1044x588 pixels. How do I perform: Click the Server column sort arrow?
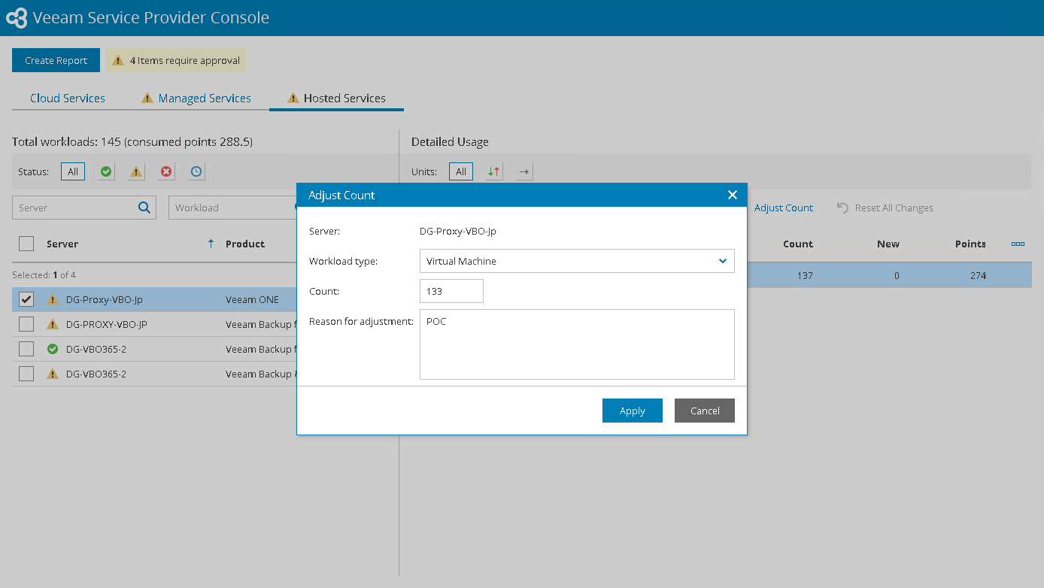pyautogui.click(x=211, y=244)
